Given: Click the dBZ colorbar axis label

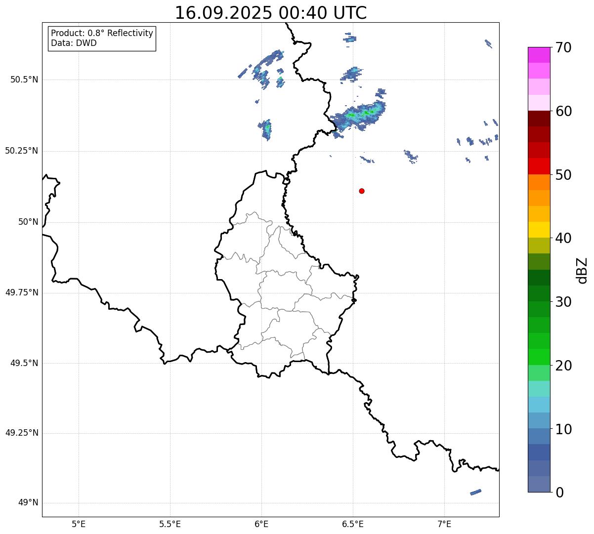Looking at the screenshot, I should pos(583,270).
